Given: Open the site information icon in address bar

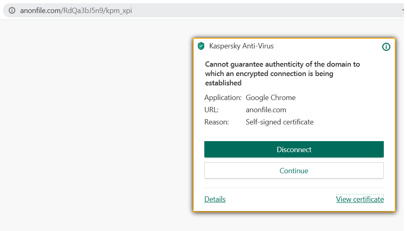Looking at the screenshot, I should 12,10.
